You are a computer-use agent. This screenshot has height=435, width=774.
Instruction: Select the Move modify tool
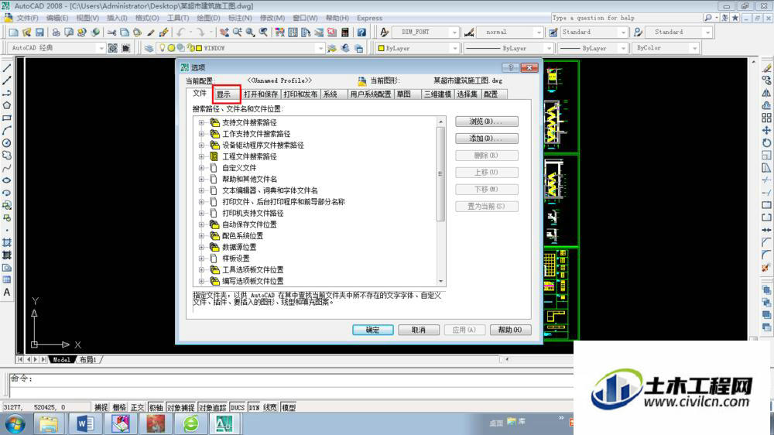(x=766, y=130)
